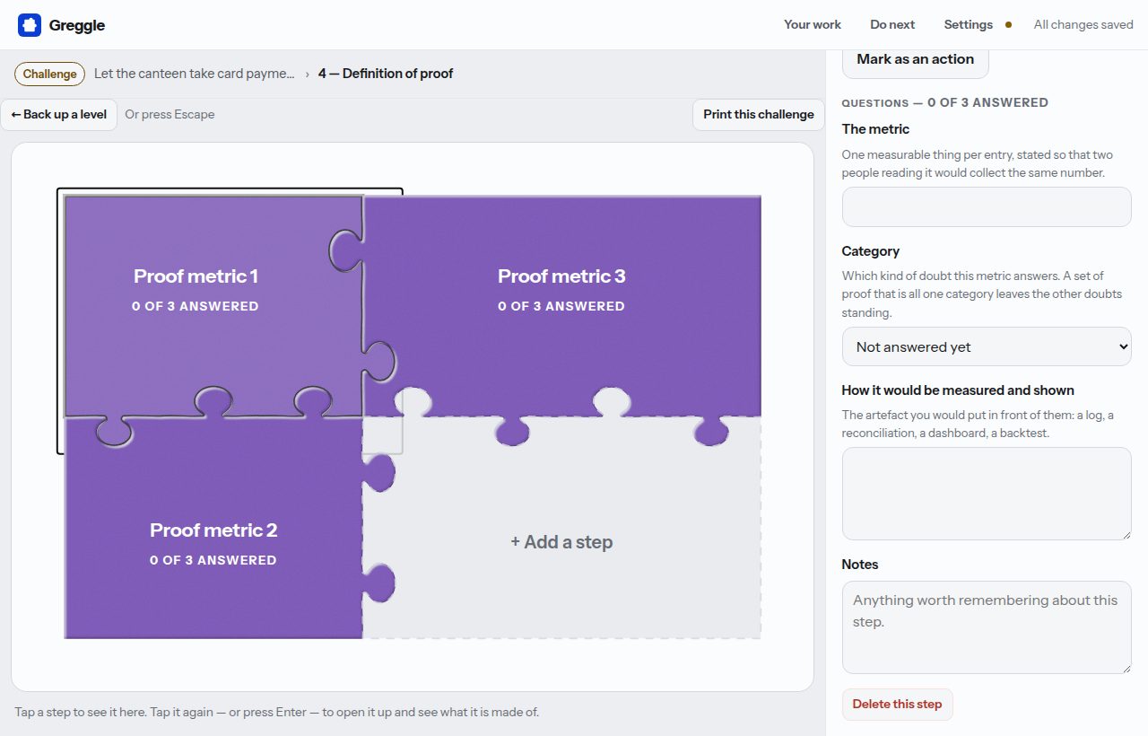Screen dimensions: 1148x736
Task: Open the Your work menu
Action: (813, 25)
